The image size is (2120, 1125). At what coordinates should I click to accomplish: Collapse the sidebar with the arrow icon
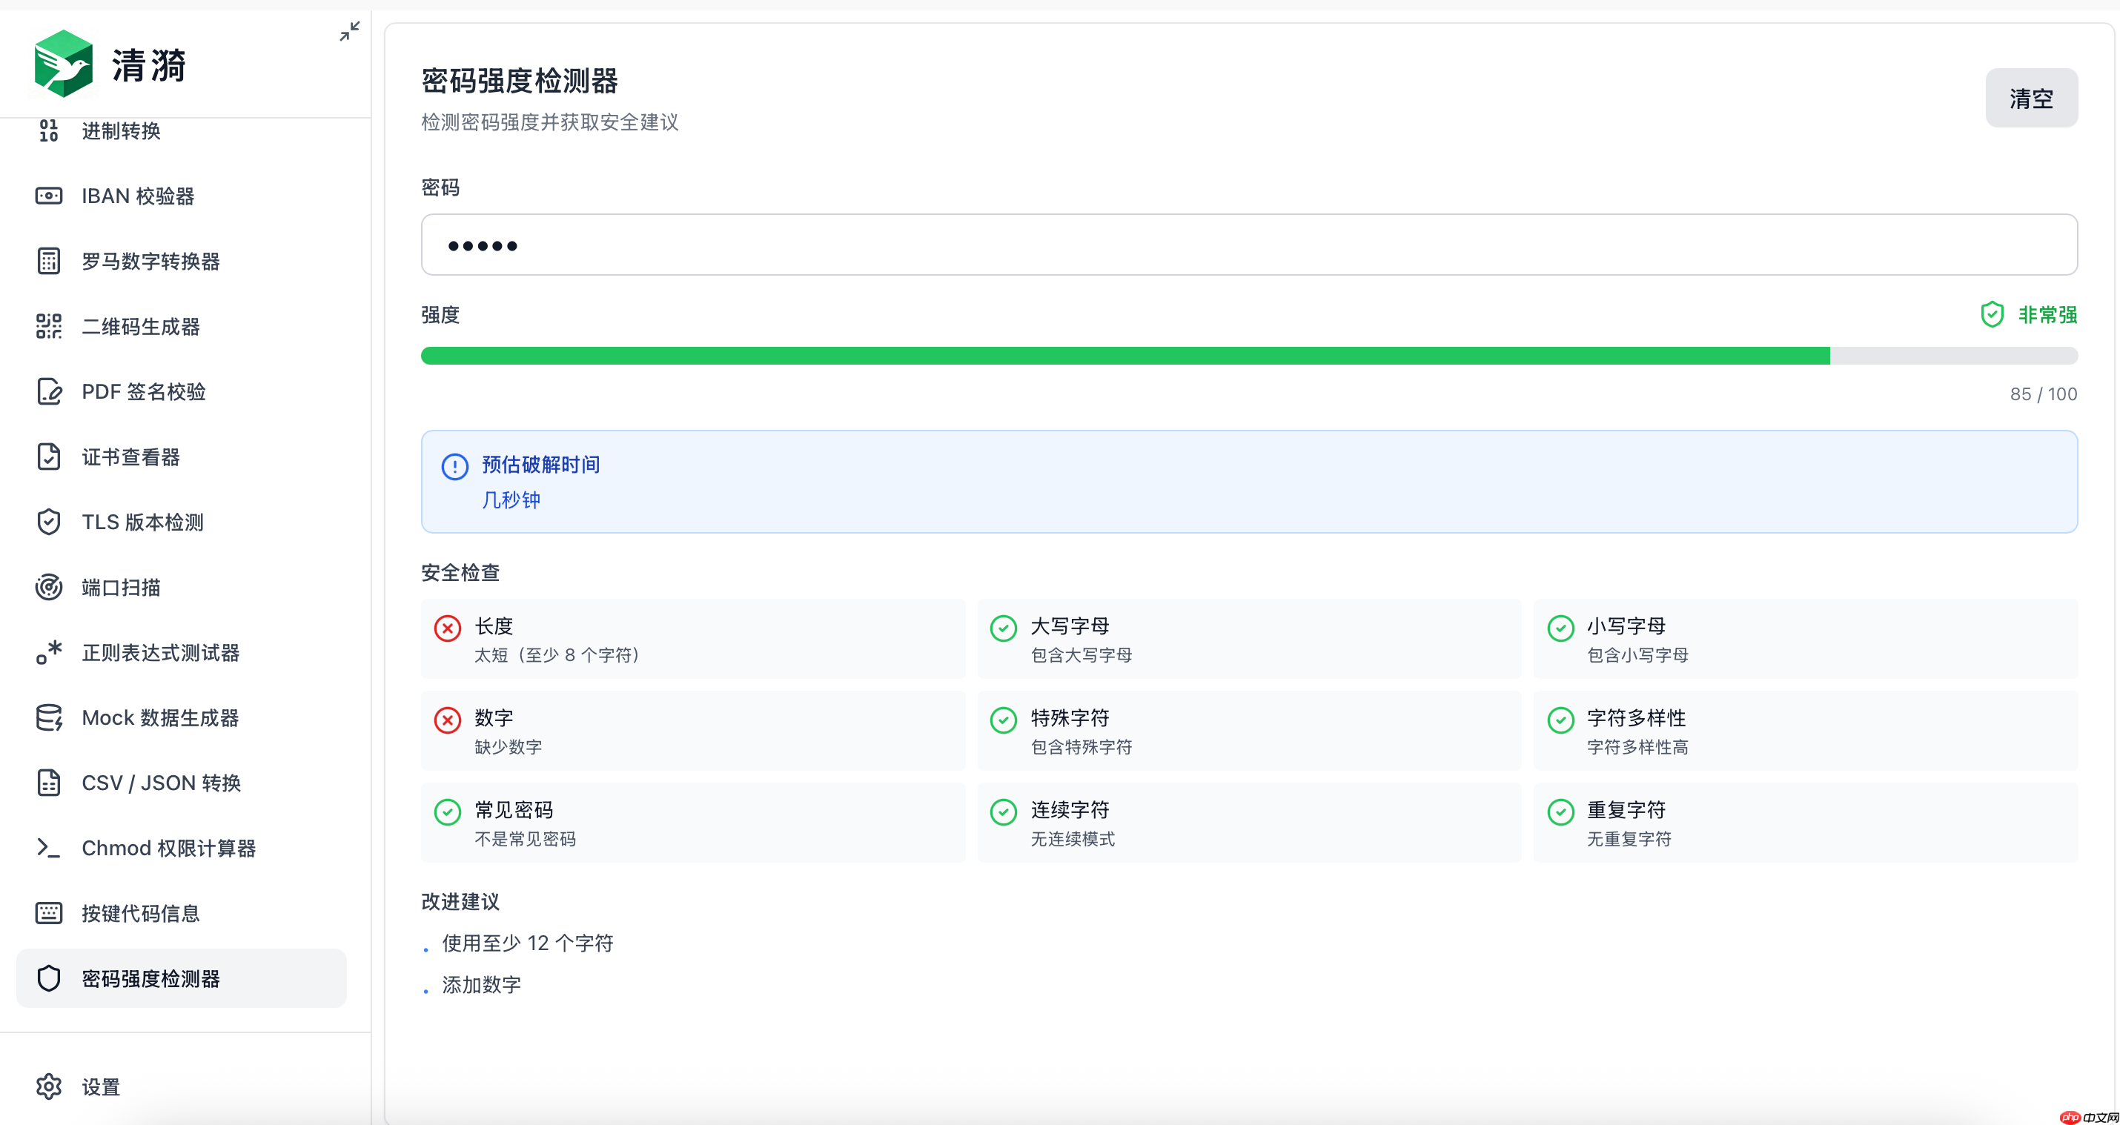pyautogui.click(x=350, y=31)
